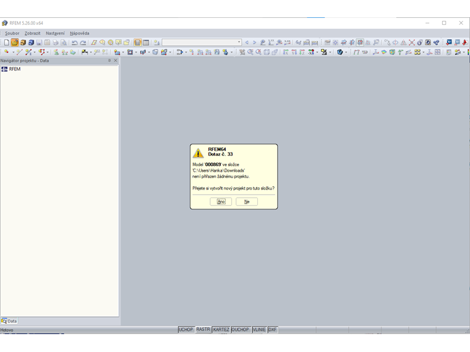The width and height of the screenshot is (470, 352).
Task: Open dropdown arrow beside the nodal support icon
Action: coord(91,52)
